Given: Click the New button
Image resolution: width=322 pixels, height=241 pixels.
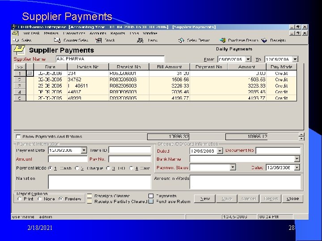Looking at the screenshot, I should point(205,199).
